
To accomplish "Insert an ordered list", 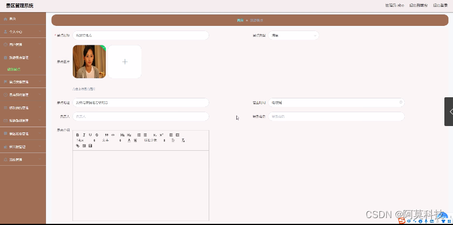I will pyautogui.click(x=139, y=135).
